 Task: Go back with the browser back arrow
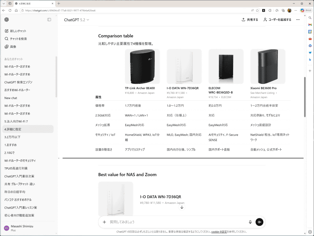click(4, 11)
